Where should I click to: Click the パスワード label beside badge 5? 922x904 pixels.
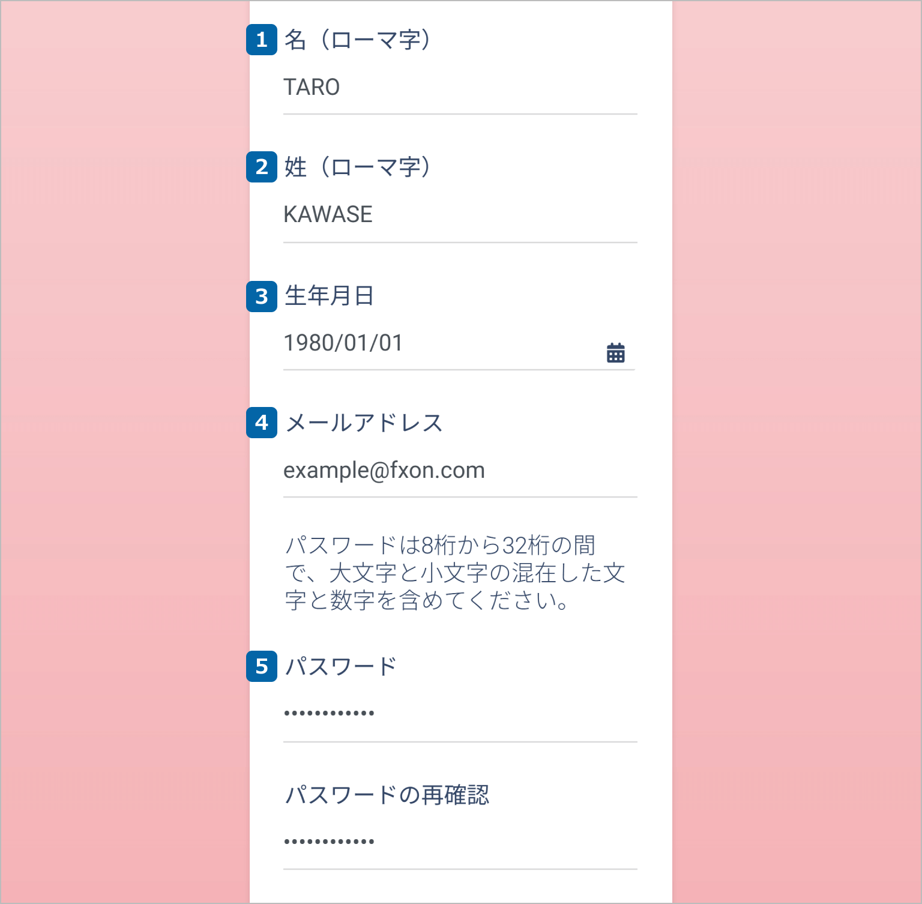tap(341, 667)
